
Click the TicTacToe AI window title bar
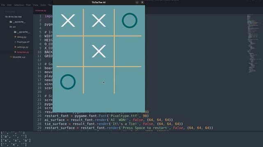click(99, 2)
